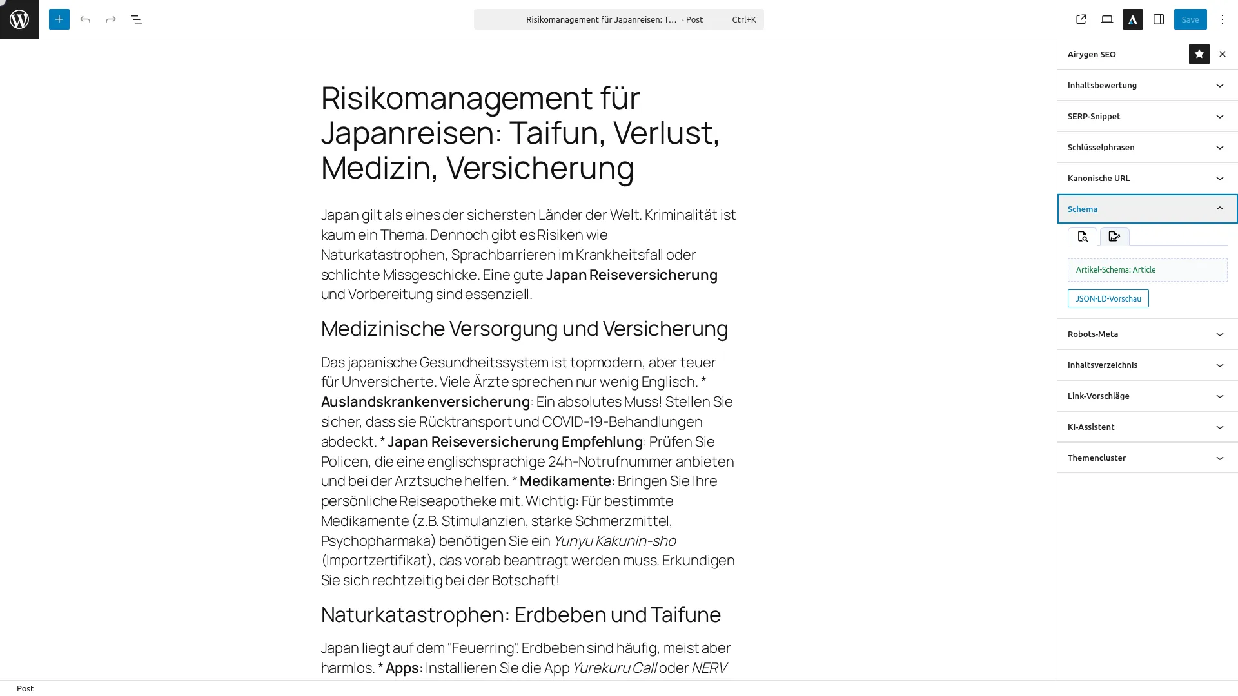Expand the Schlüsselphrasen section
The image size is (1238, 696).
[1148, 147]
